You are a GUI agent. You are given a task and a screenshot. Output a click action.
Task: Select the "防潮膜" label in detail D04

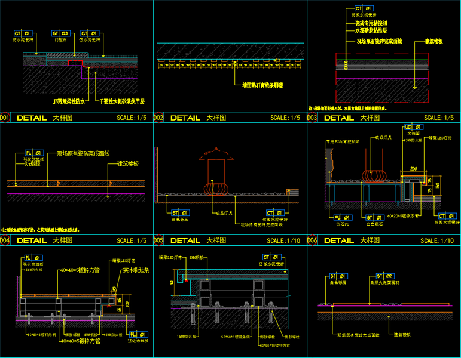(32, 164)
